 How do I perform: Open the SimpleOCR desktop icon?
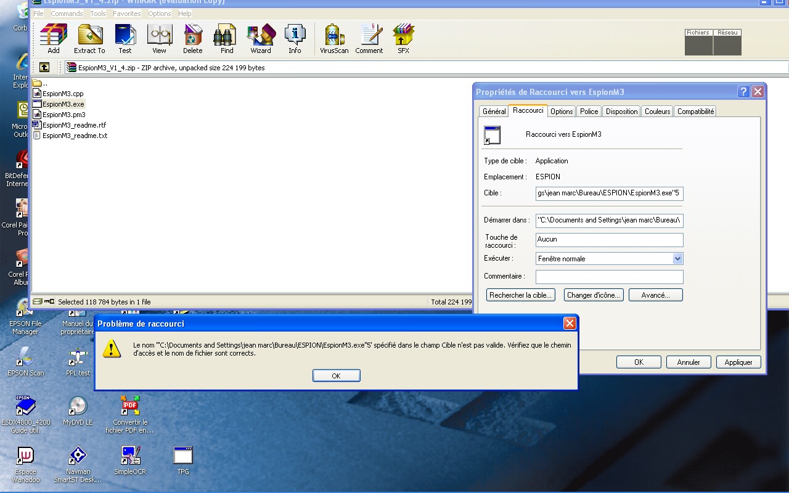130,461
